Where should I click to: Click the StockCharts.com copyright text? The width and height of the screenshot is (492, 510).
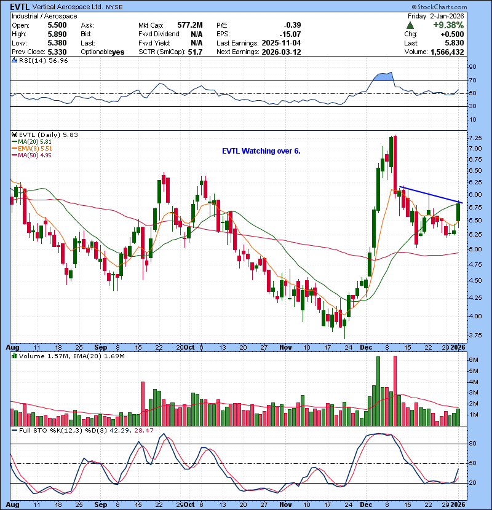(x=439, y=7)
